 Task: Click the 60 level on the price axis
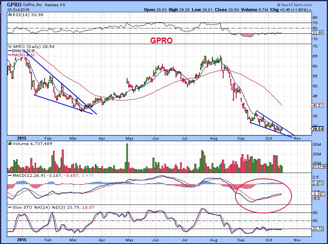(x=315, y=66)
